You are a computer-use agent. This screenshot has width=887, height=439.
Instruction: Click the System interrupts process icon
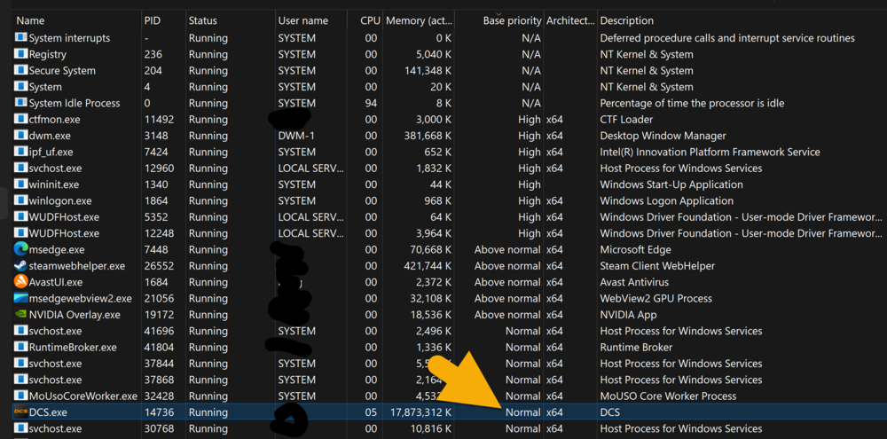point(20,38)
